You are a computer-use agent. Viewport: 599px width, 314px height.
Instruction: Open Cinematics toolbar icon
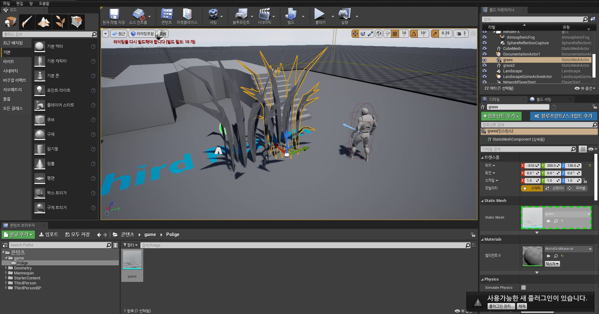click(265, 17)
